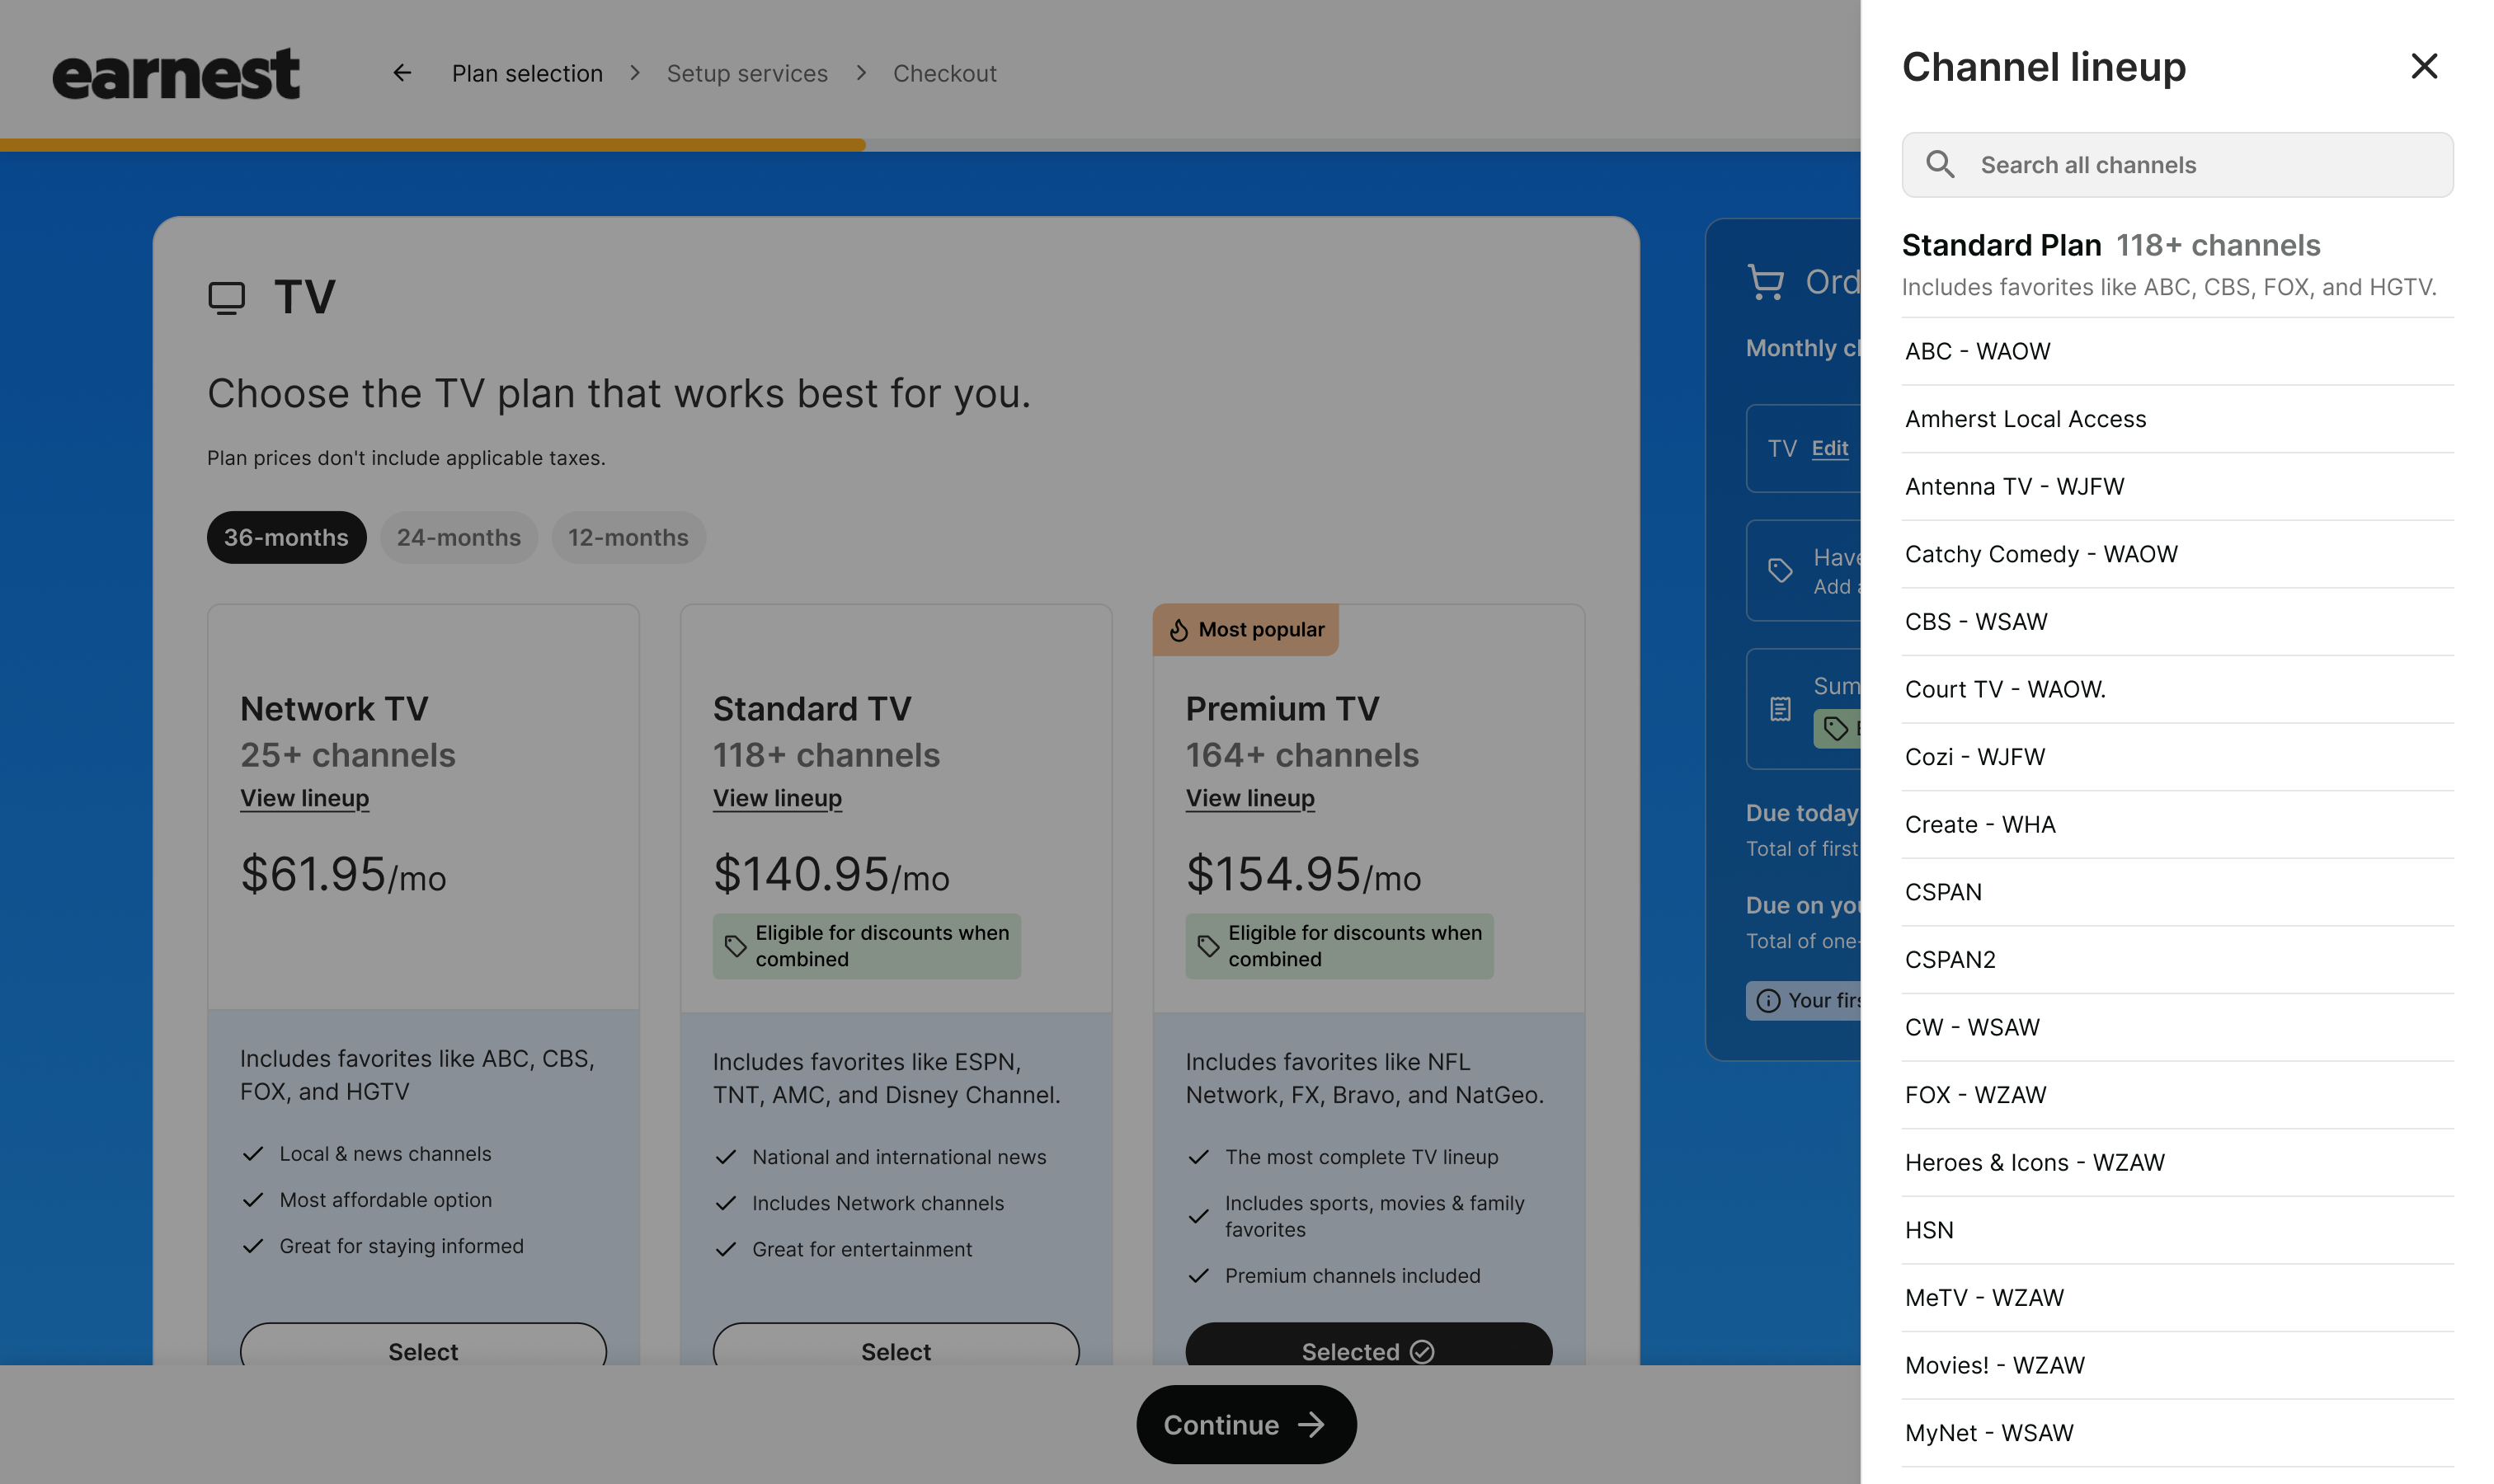The height and width of the screenshot is (1484, 2494).
Task: Click the orange progress bar
Action: [432, 145]
